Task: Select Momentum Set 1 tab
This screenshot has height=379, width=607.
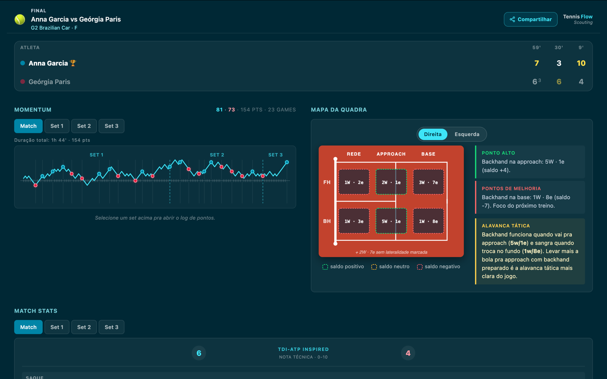Action: pos(57,126)
